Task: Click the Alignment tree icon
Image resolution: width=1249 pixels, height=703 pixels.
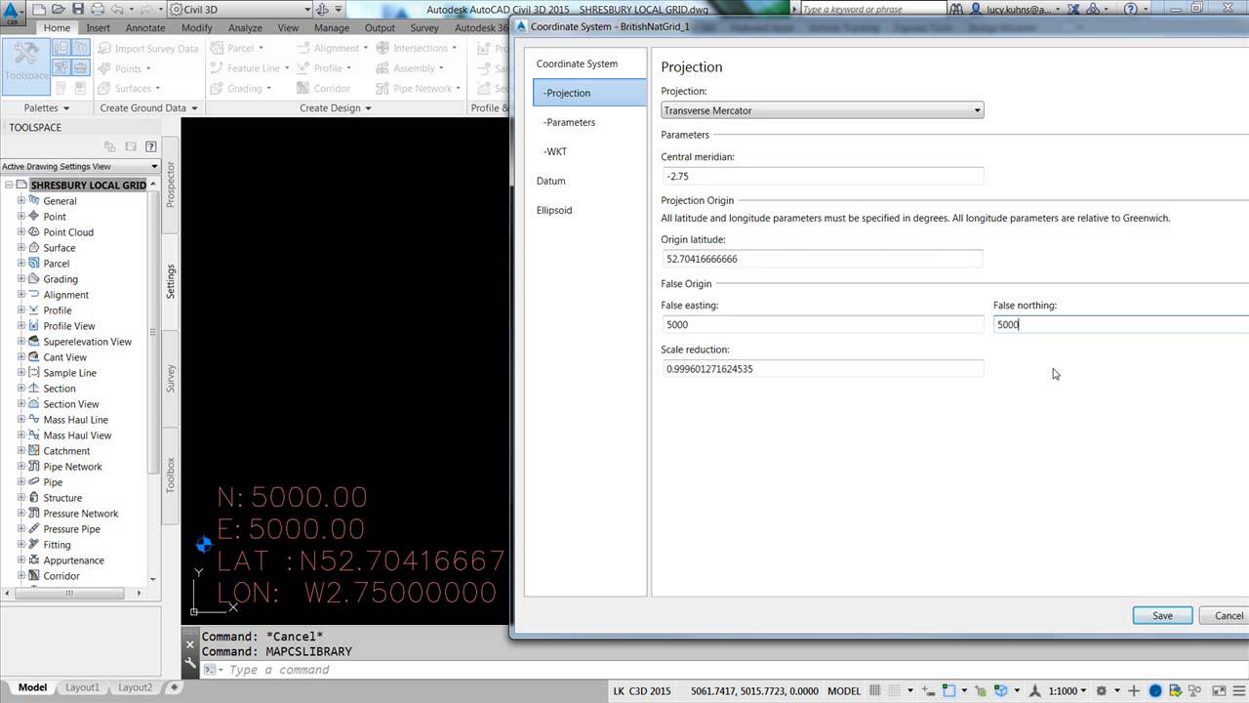Action: tap(34, 294)
